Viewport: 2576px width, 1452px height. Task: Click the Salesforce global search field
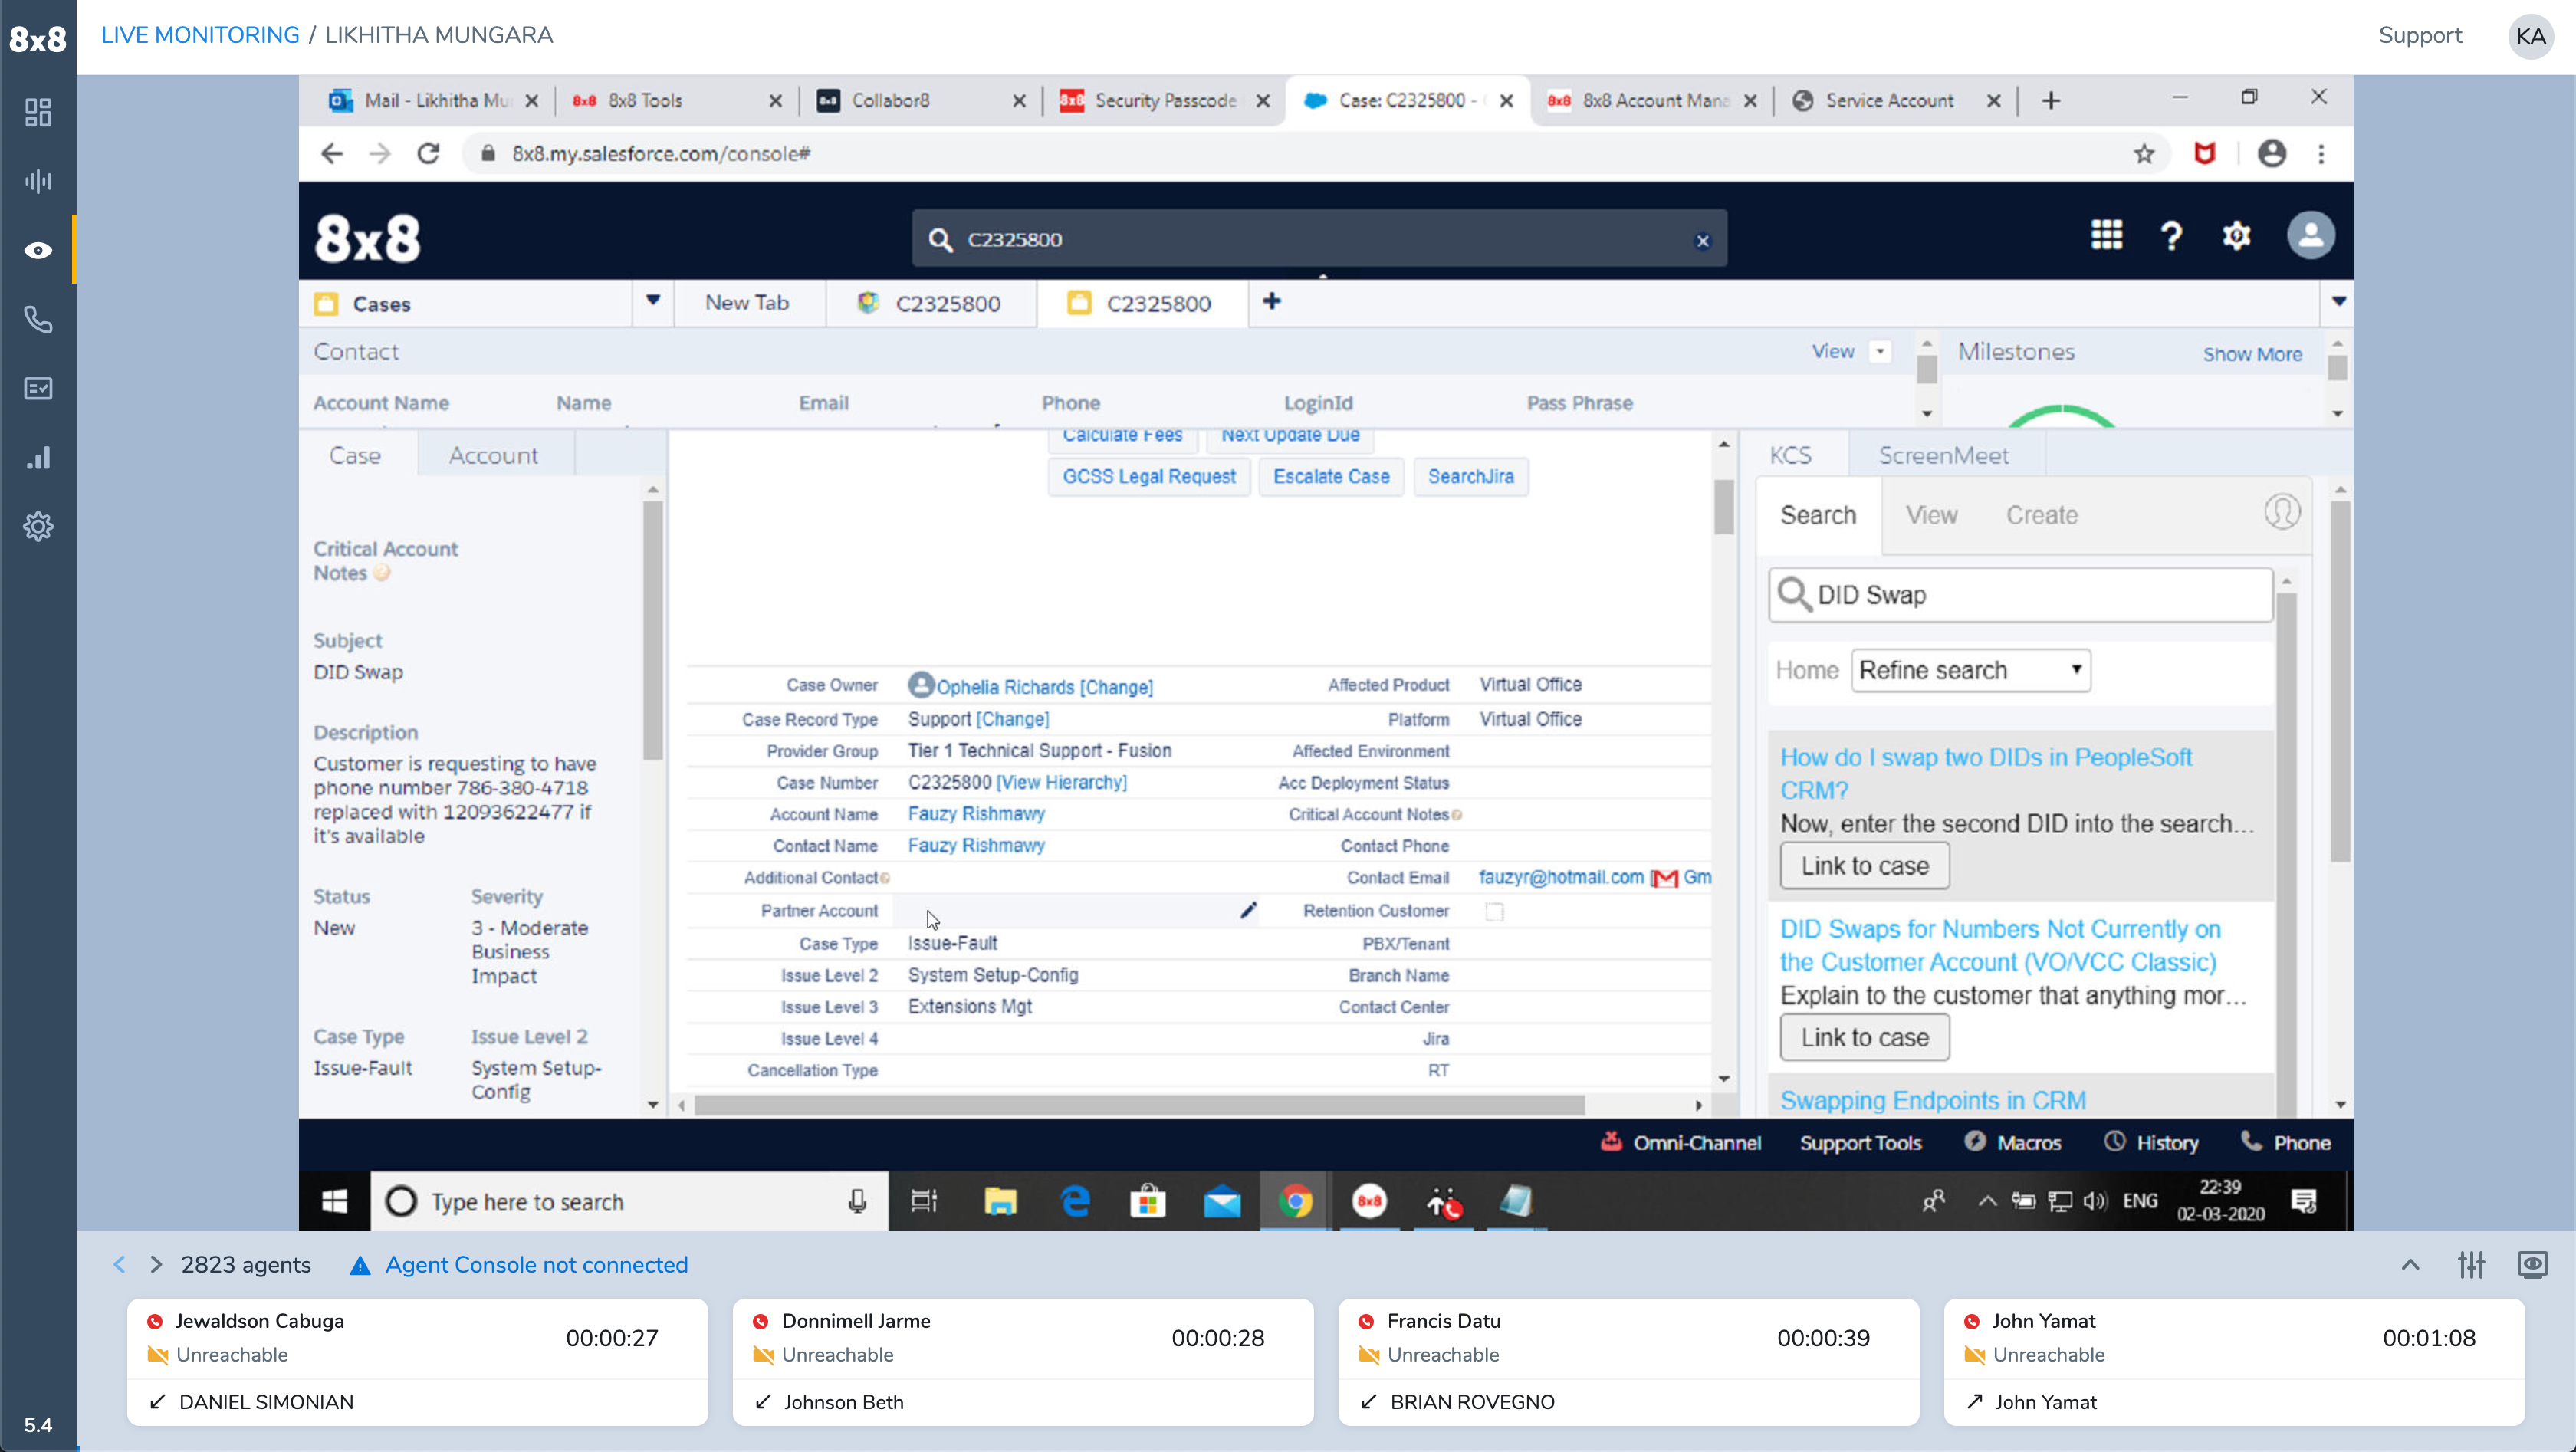pyautogui.click(x=1318, y=239)
